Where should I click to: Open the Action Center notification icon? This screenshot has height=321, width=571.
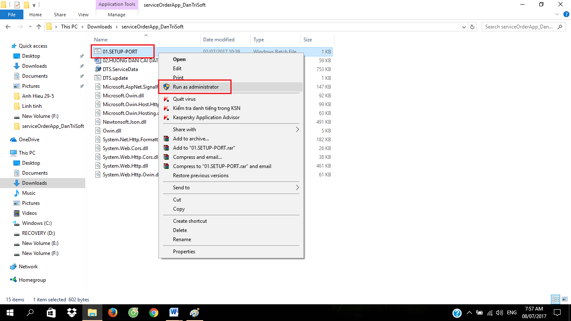click(x=557, y=313)
